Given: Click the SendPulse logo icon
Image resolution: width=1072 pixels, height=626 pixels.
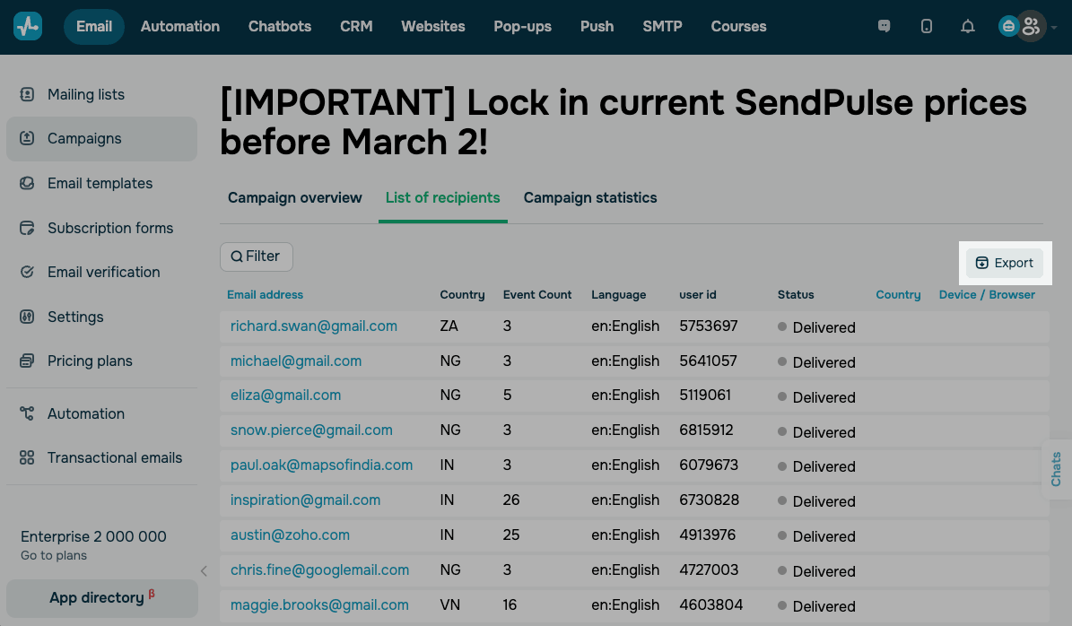Looking at the screenshot, I should (28, 26).
